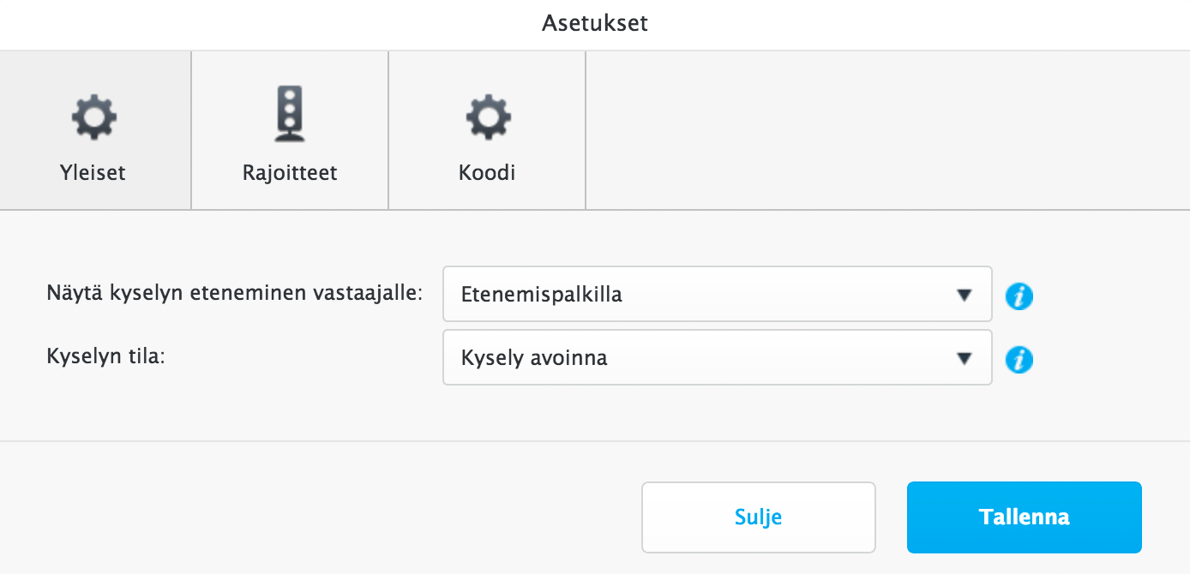Save settings with the Tallenna button
The height and width of the screenshot is (574, 1190).
pyautogui.click(x=1024, y=517)
